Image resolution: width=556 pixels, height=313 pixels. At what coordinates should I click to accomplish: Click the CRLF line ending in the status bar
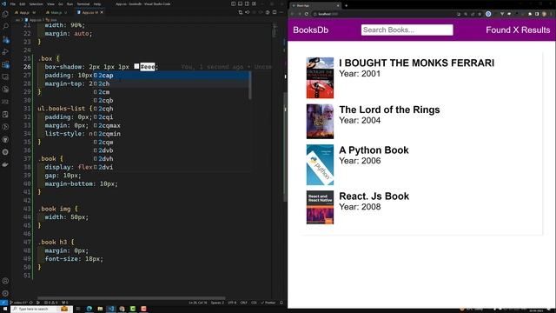pyautogui.click(x=243, y=303)
